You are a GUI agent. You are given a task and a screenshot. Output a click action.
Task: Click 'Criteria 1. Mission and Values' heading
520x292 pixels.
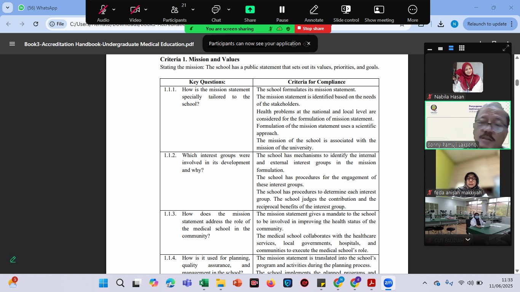(199, 59)
